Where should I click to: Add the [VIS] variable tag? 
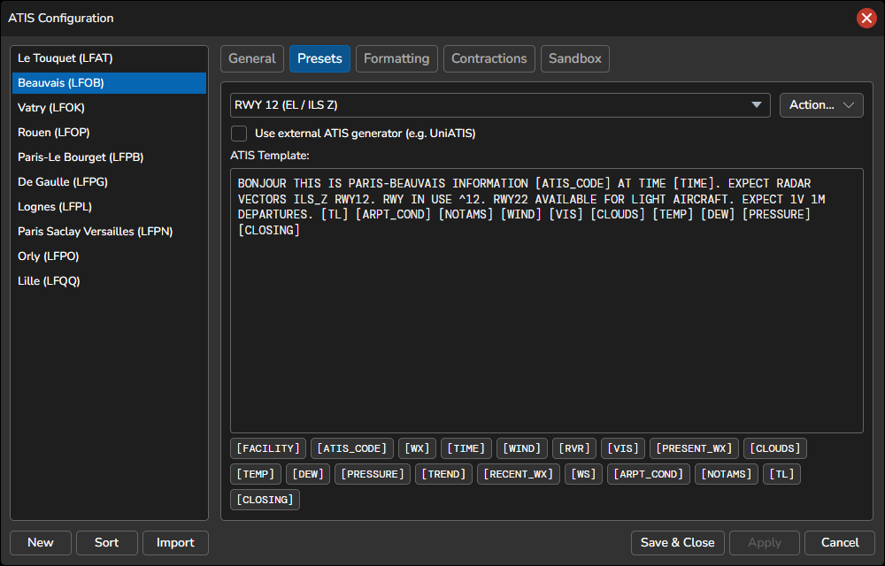(623, 448)
